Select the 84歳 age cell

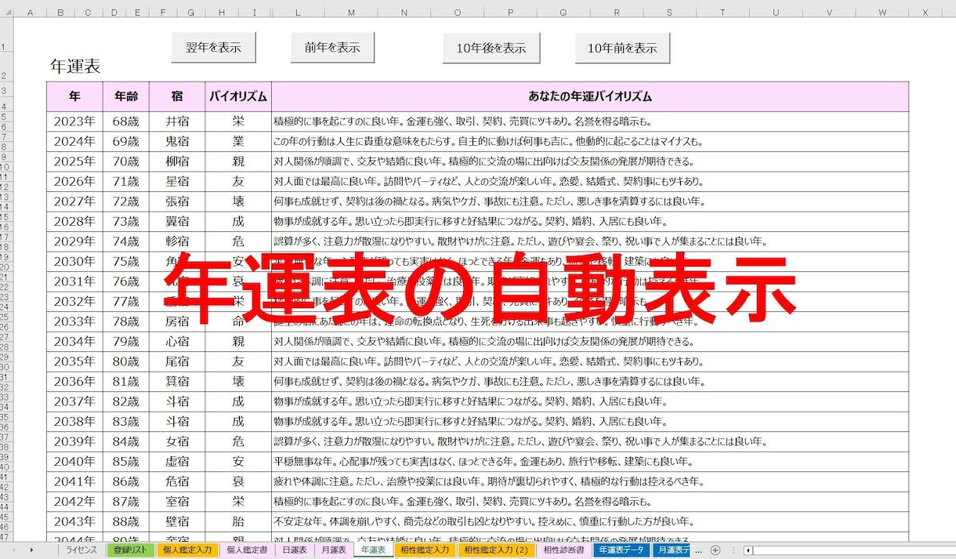pyautogui.click(x=126, y=441)
